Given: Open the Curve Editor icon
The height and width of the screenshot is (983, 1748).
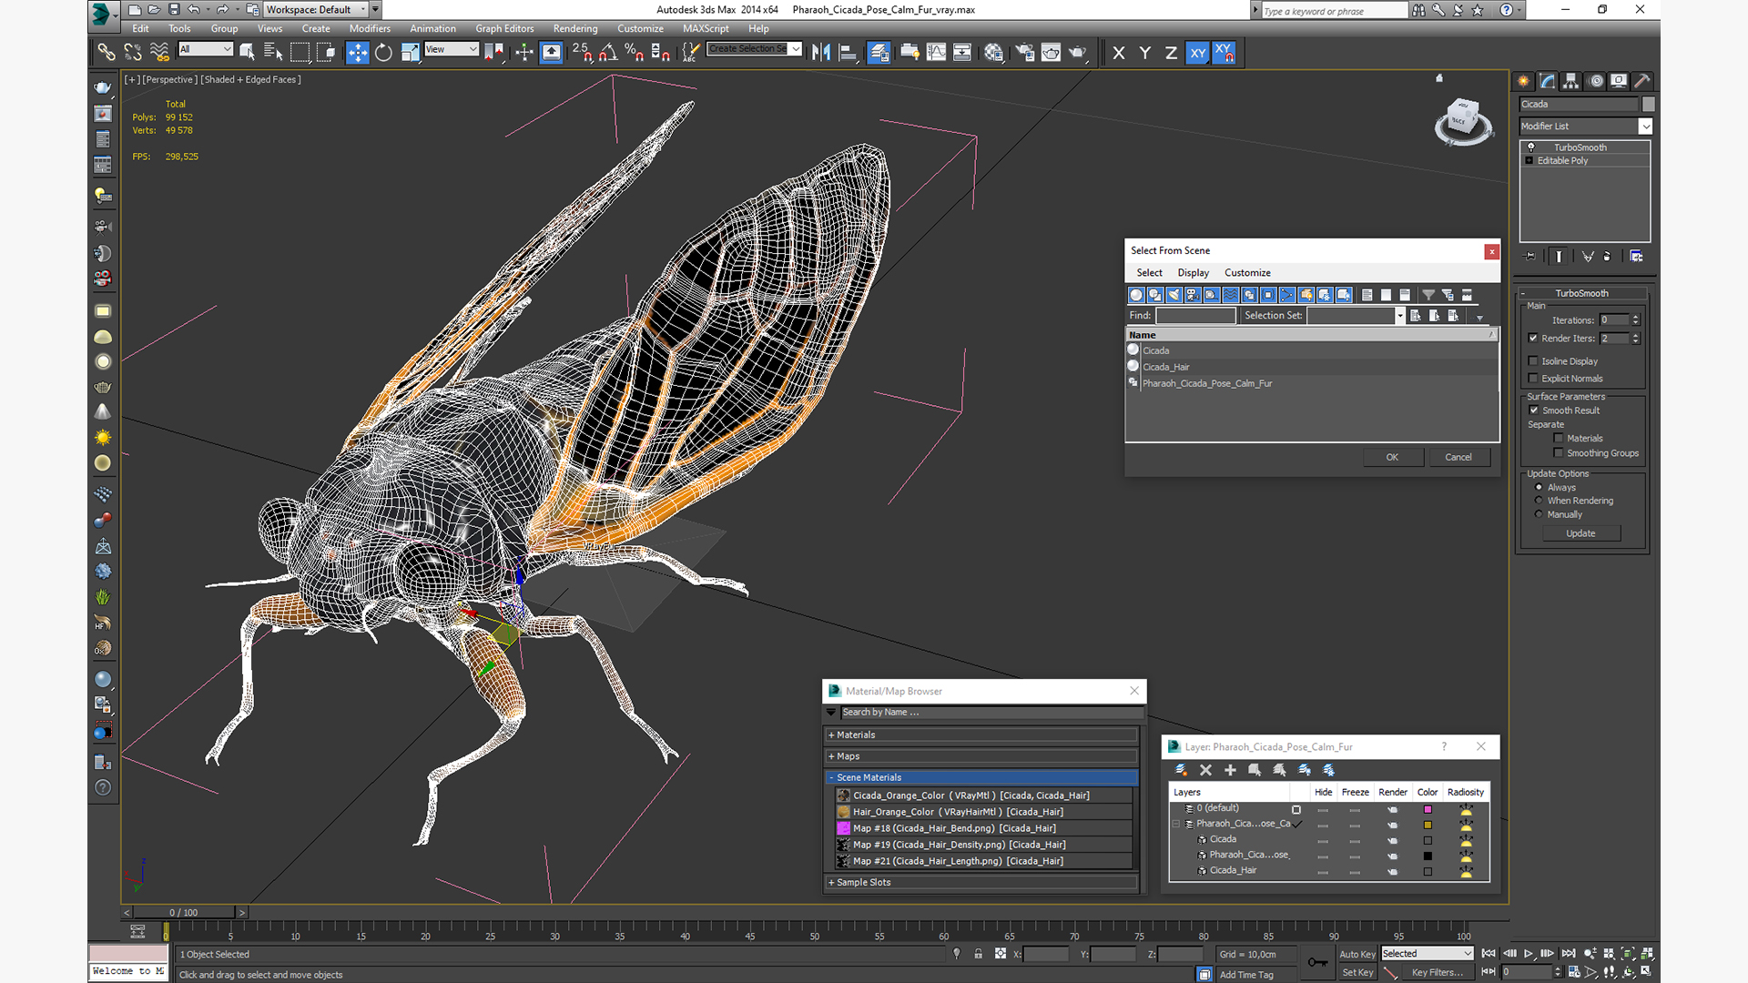Looking at the screenshot, I should (936, 53).
